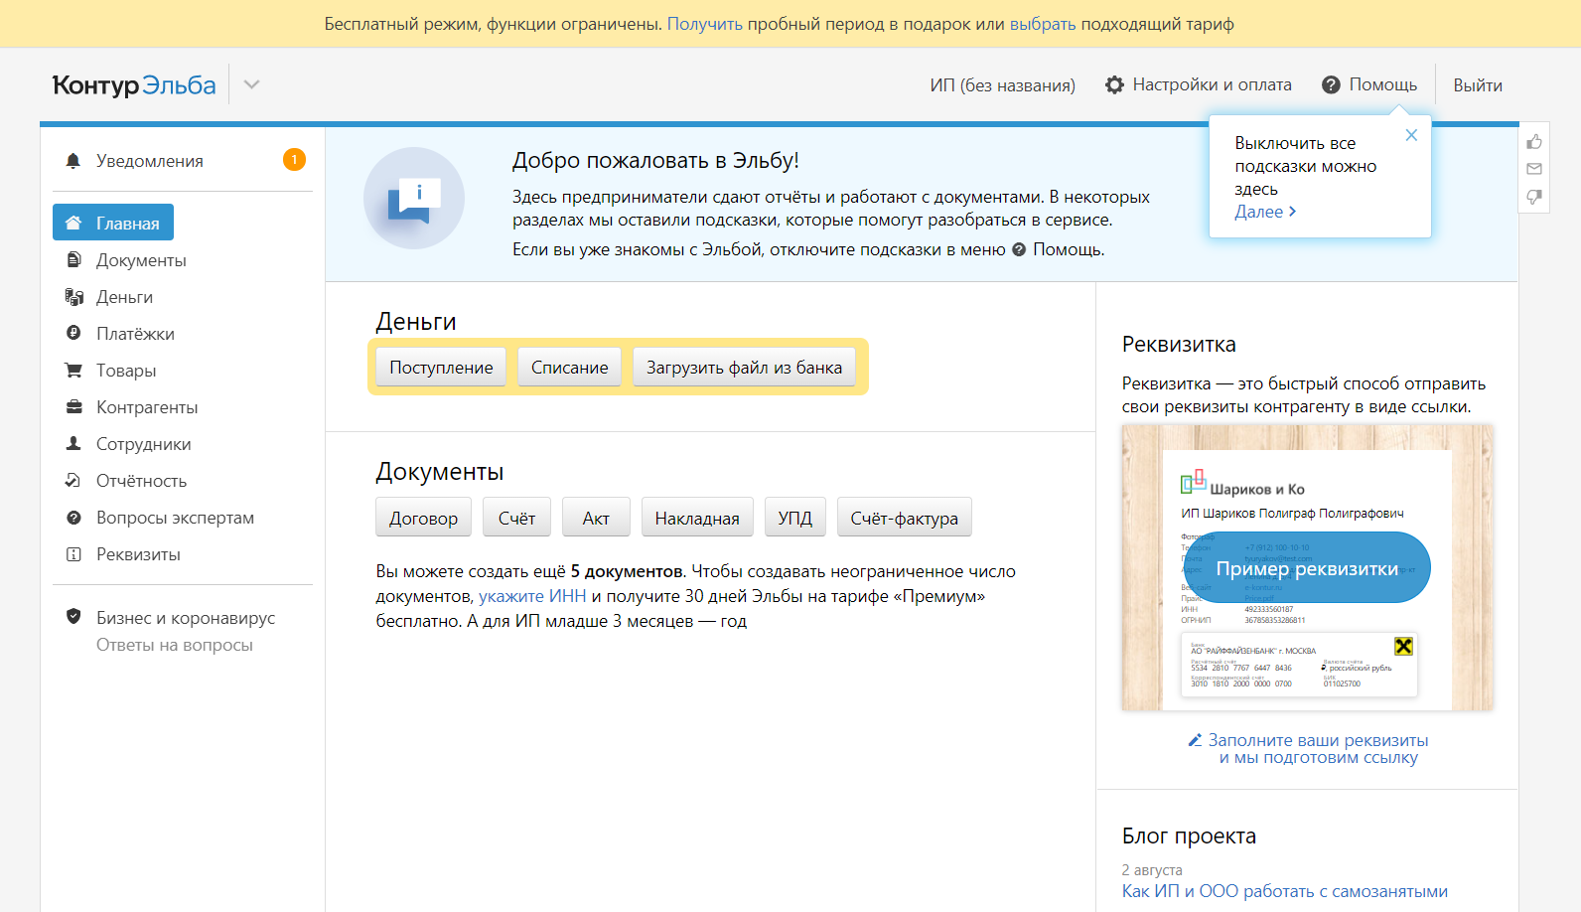Create an Акт document
The image size is (1581, 912).
click(x=596, y=518)
